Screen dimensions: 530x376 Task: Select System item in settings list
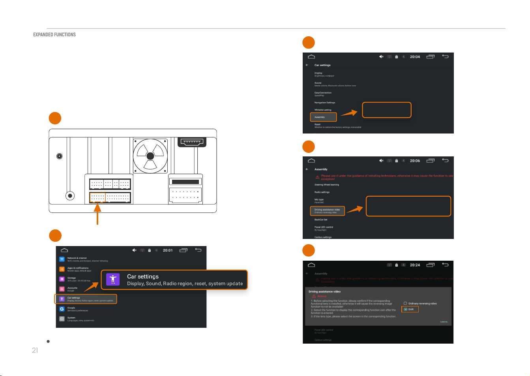click(x=81, y=319)
